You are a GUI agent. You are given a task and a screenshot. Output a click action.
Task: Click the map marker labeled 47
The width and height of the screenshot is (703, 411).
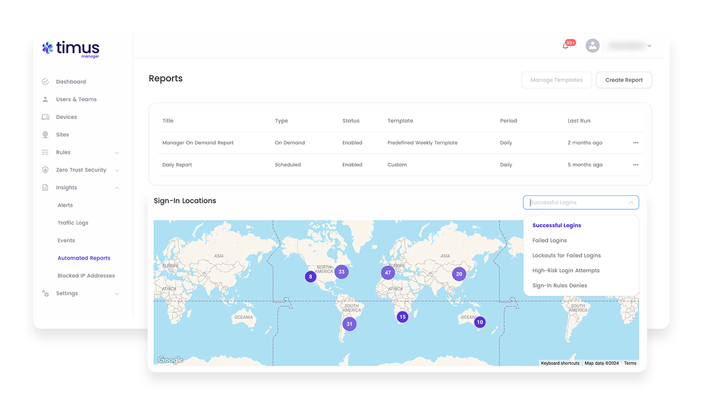tap(387, 272)
